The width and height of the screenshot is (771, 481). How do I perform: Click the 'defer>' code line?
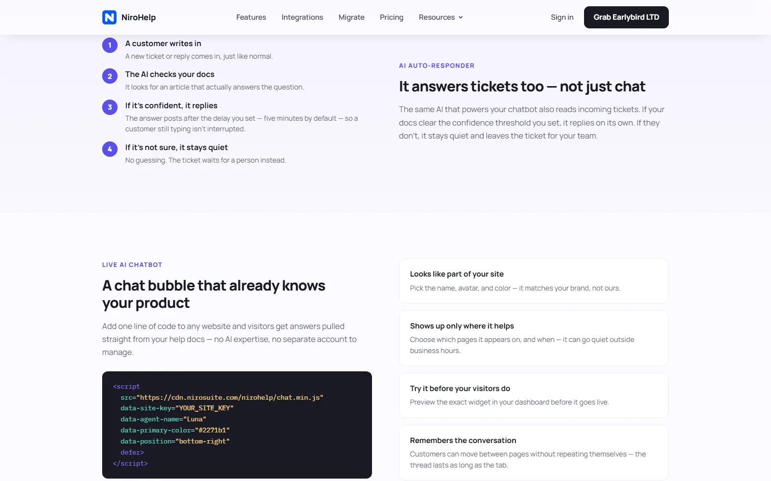coord(132,452)
